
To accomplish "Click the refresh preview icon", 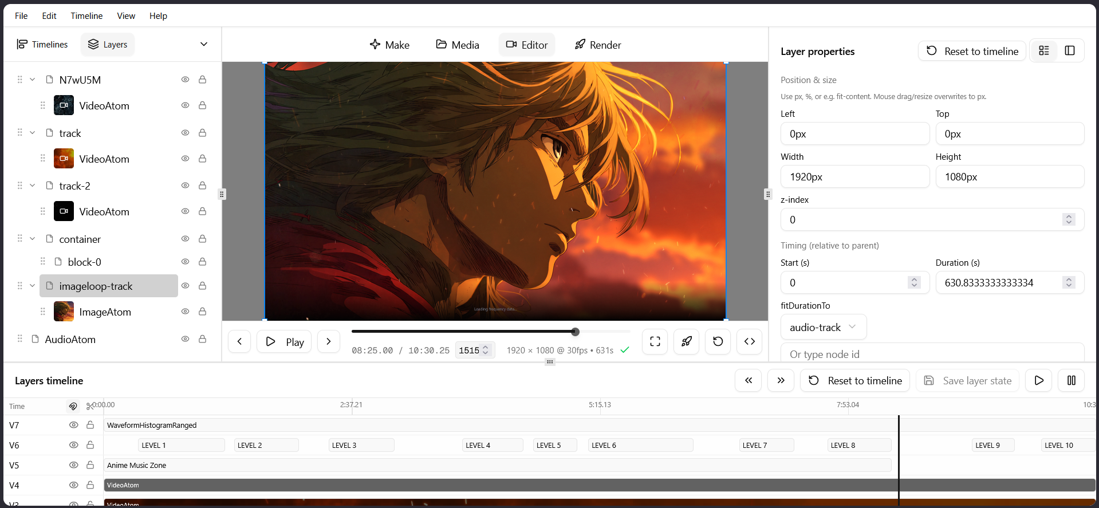I will coord(718,341).
